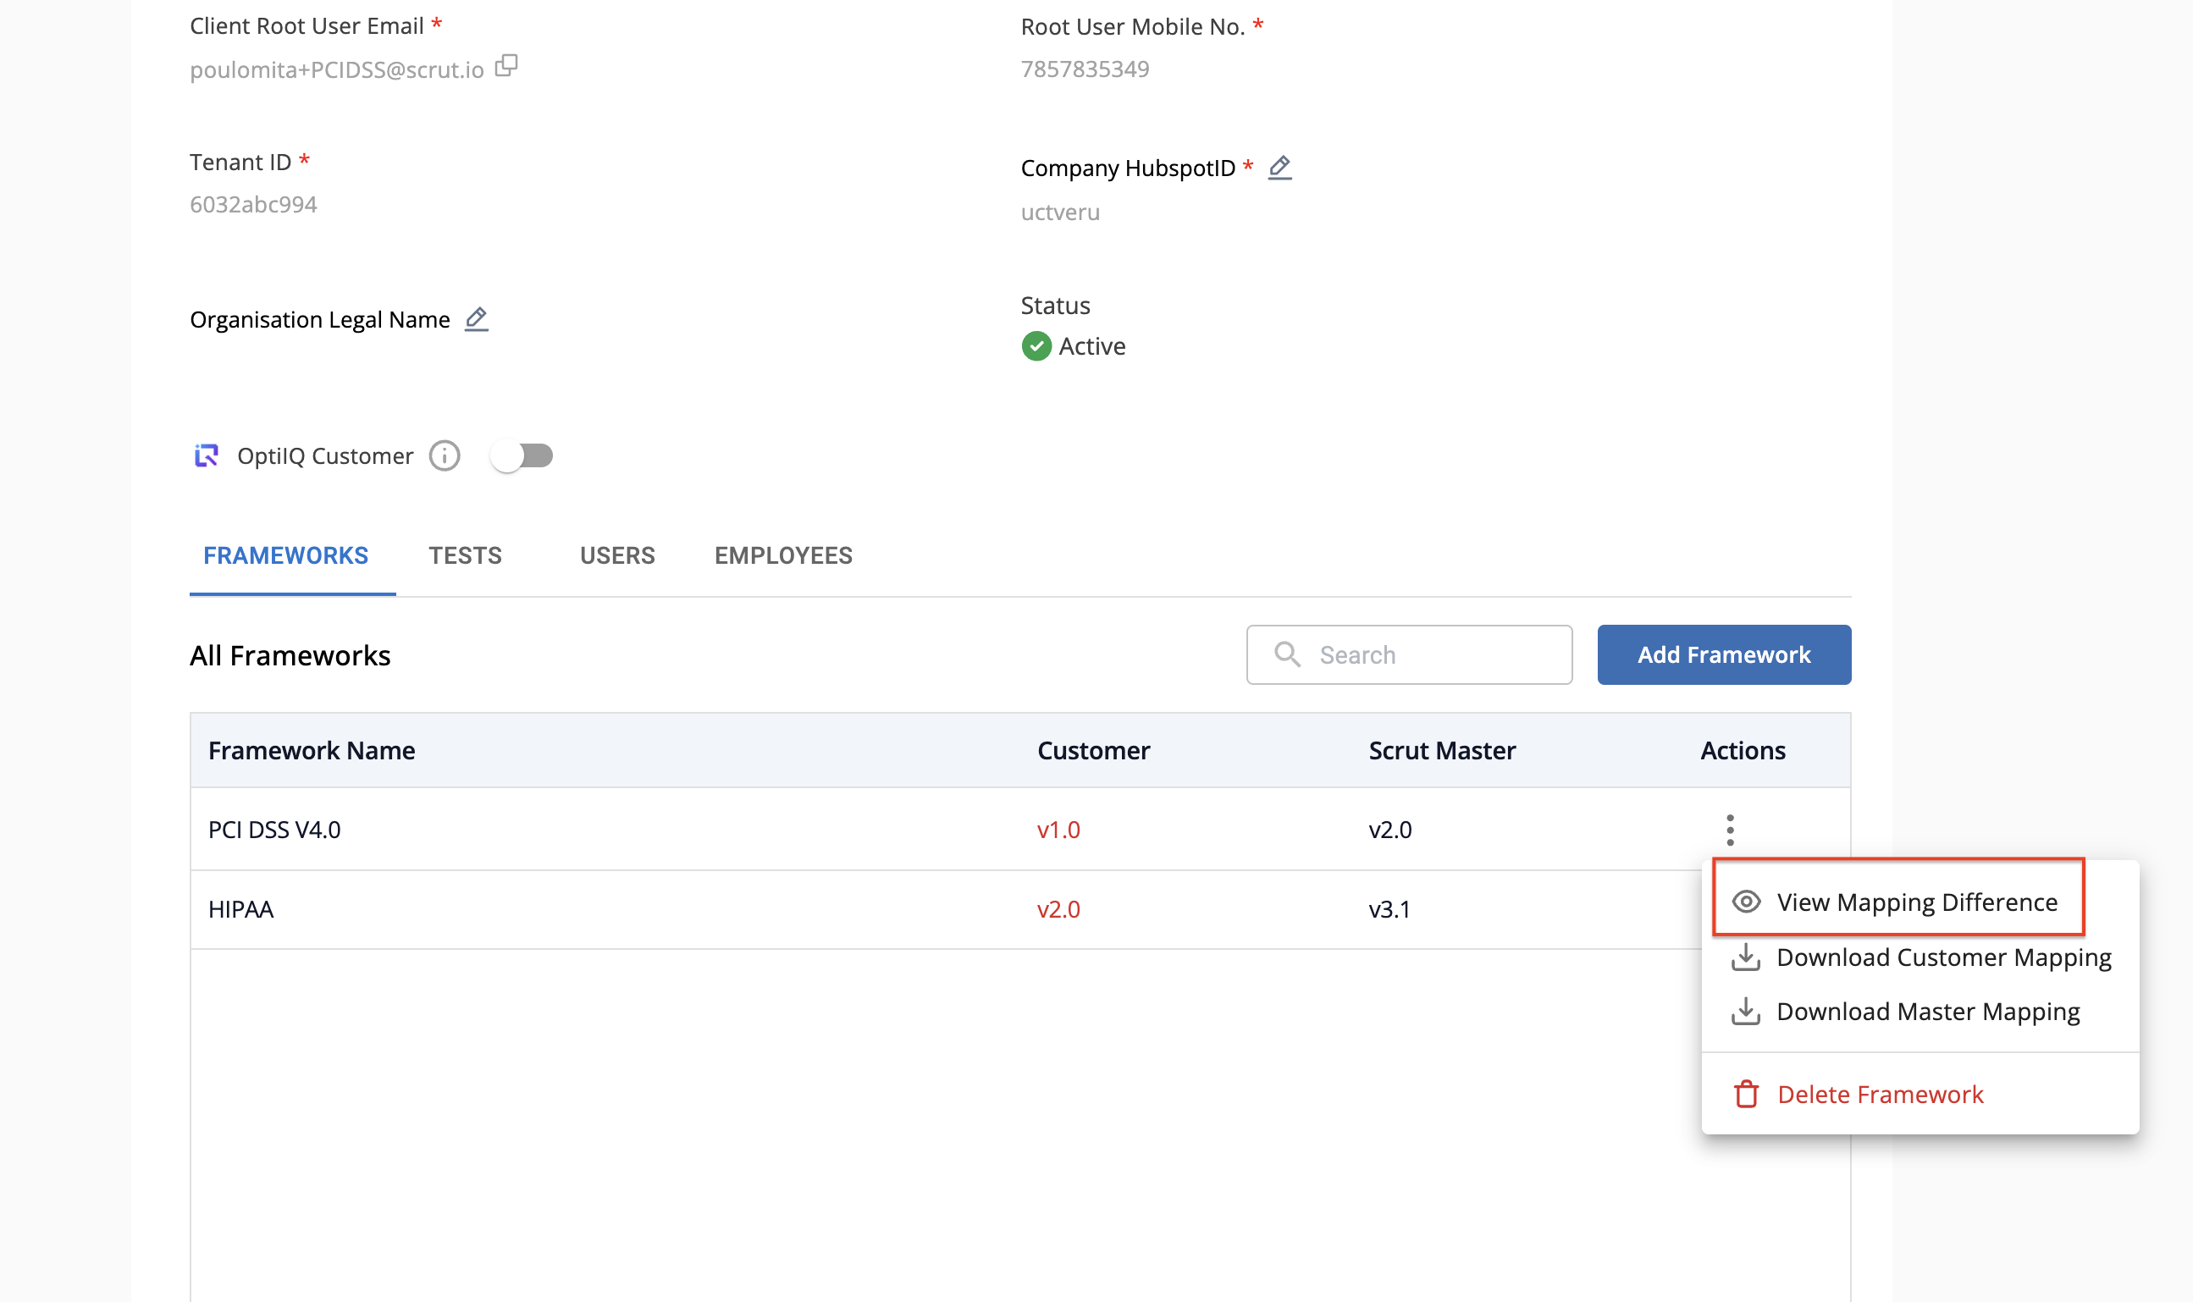Click Scrut Master version v2.0

pyautogui.click(x=1389, y=829)
